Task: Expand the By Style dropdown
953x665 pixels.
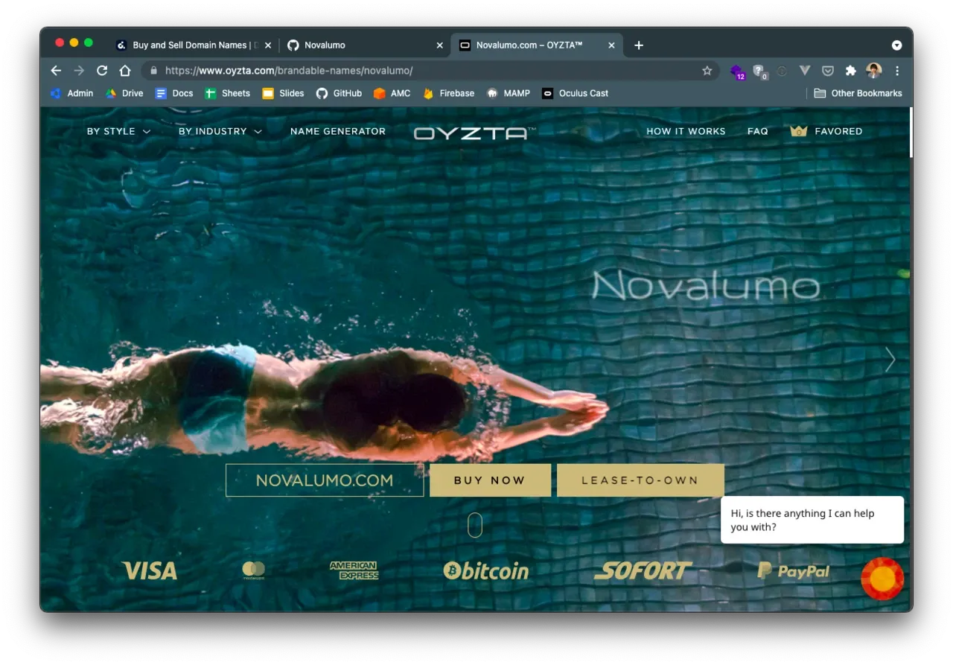Action: 118,131
